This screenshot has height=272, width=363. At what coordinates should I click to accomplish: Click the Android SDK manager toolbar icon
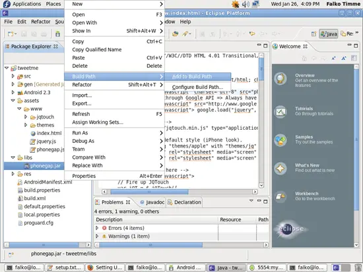point(57,34)
